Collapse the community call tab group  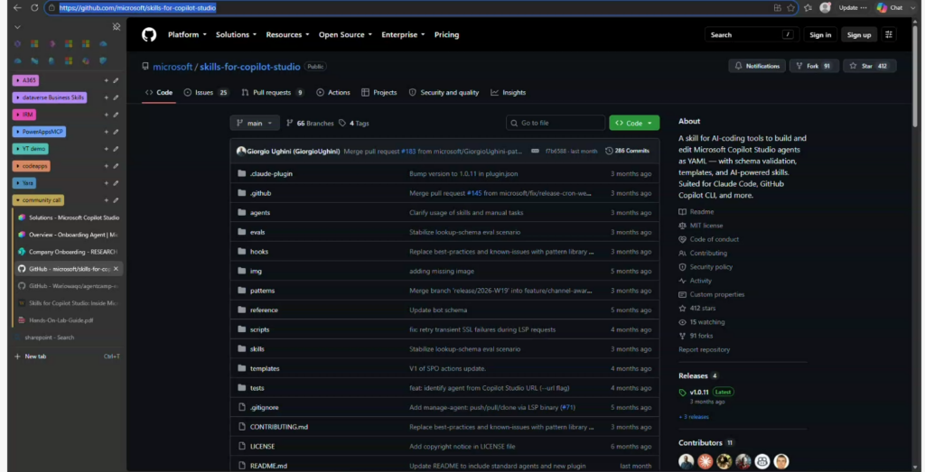pos(38,200)
